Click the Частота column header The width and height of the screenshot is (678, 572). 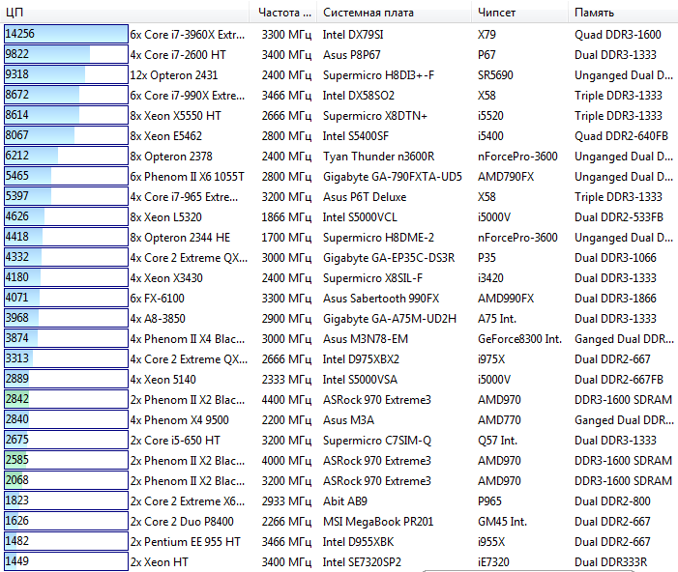[x=283, y=13]
